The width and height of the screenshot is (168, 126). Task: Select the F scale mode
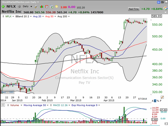click(161, 101)
